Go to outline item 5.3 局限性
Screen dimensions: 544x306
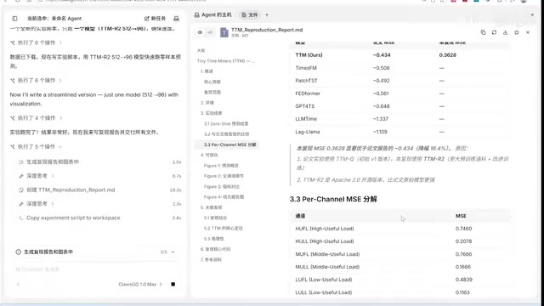213,239
